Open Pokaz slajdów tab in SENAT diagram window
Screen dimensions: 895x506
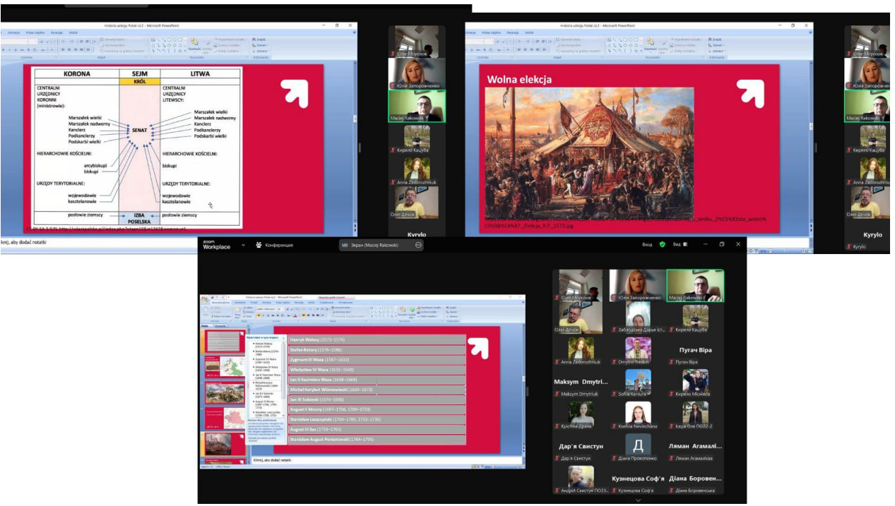(35, 32)
